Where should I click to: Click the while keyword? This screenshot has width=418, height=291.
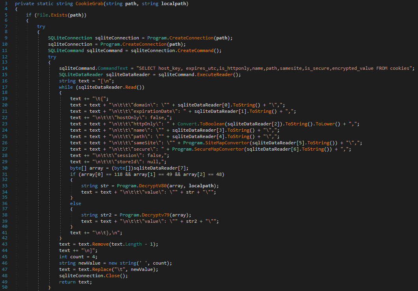[66, 87]
